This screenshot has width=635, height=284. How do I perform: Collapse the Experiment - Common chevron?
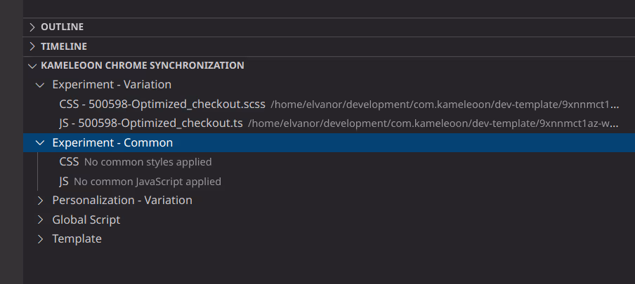point(39,143)
